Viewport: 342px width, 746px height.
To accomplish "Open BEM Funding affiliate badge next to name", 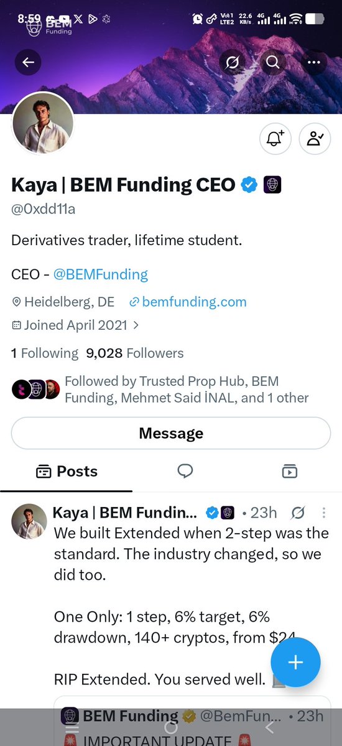I will click(x=272, y=184).
